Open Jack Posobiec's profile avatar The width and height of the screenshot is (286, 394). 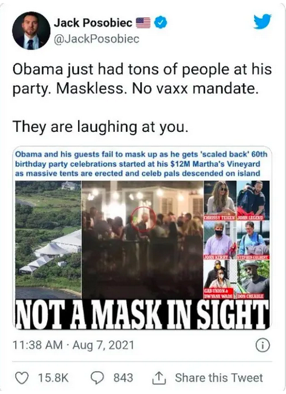[31, 31]
